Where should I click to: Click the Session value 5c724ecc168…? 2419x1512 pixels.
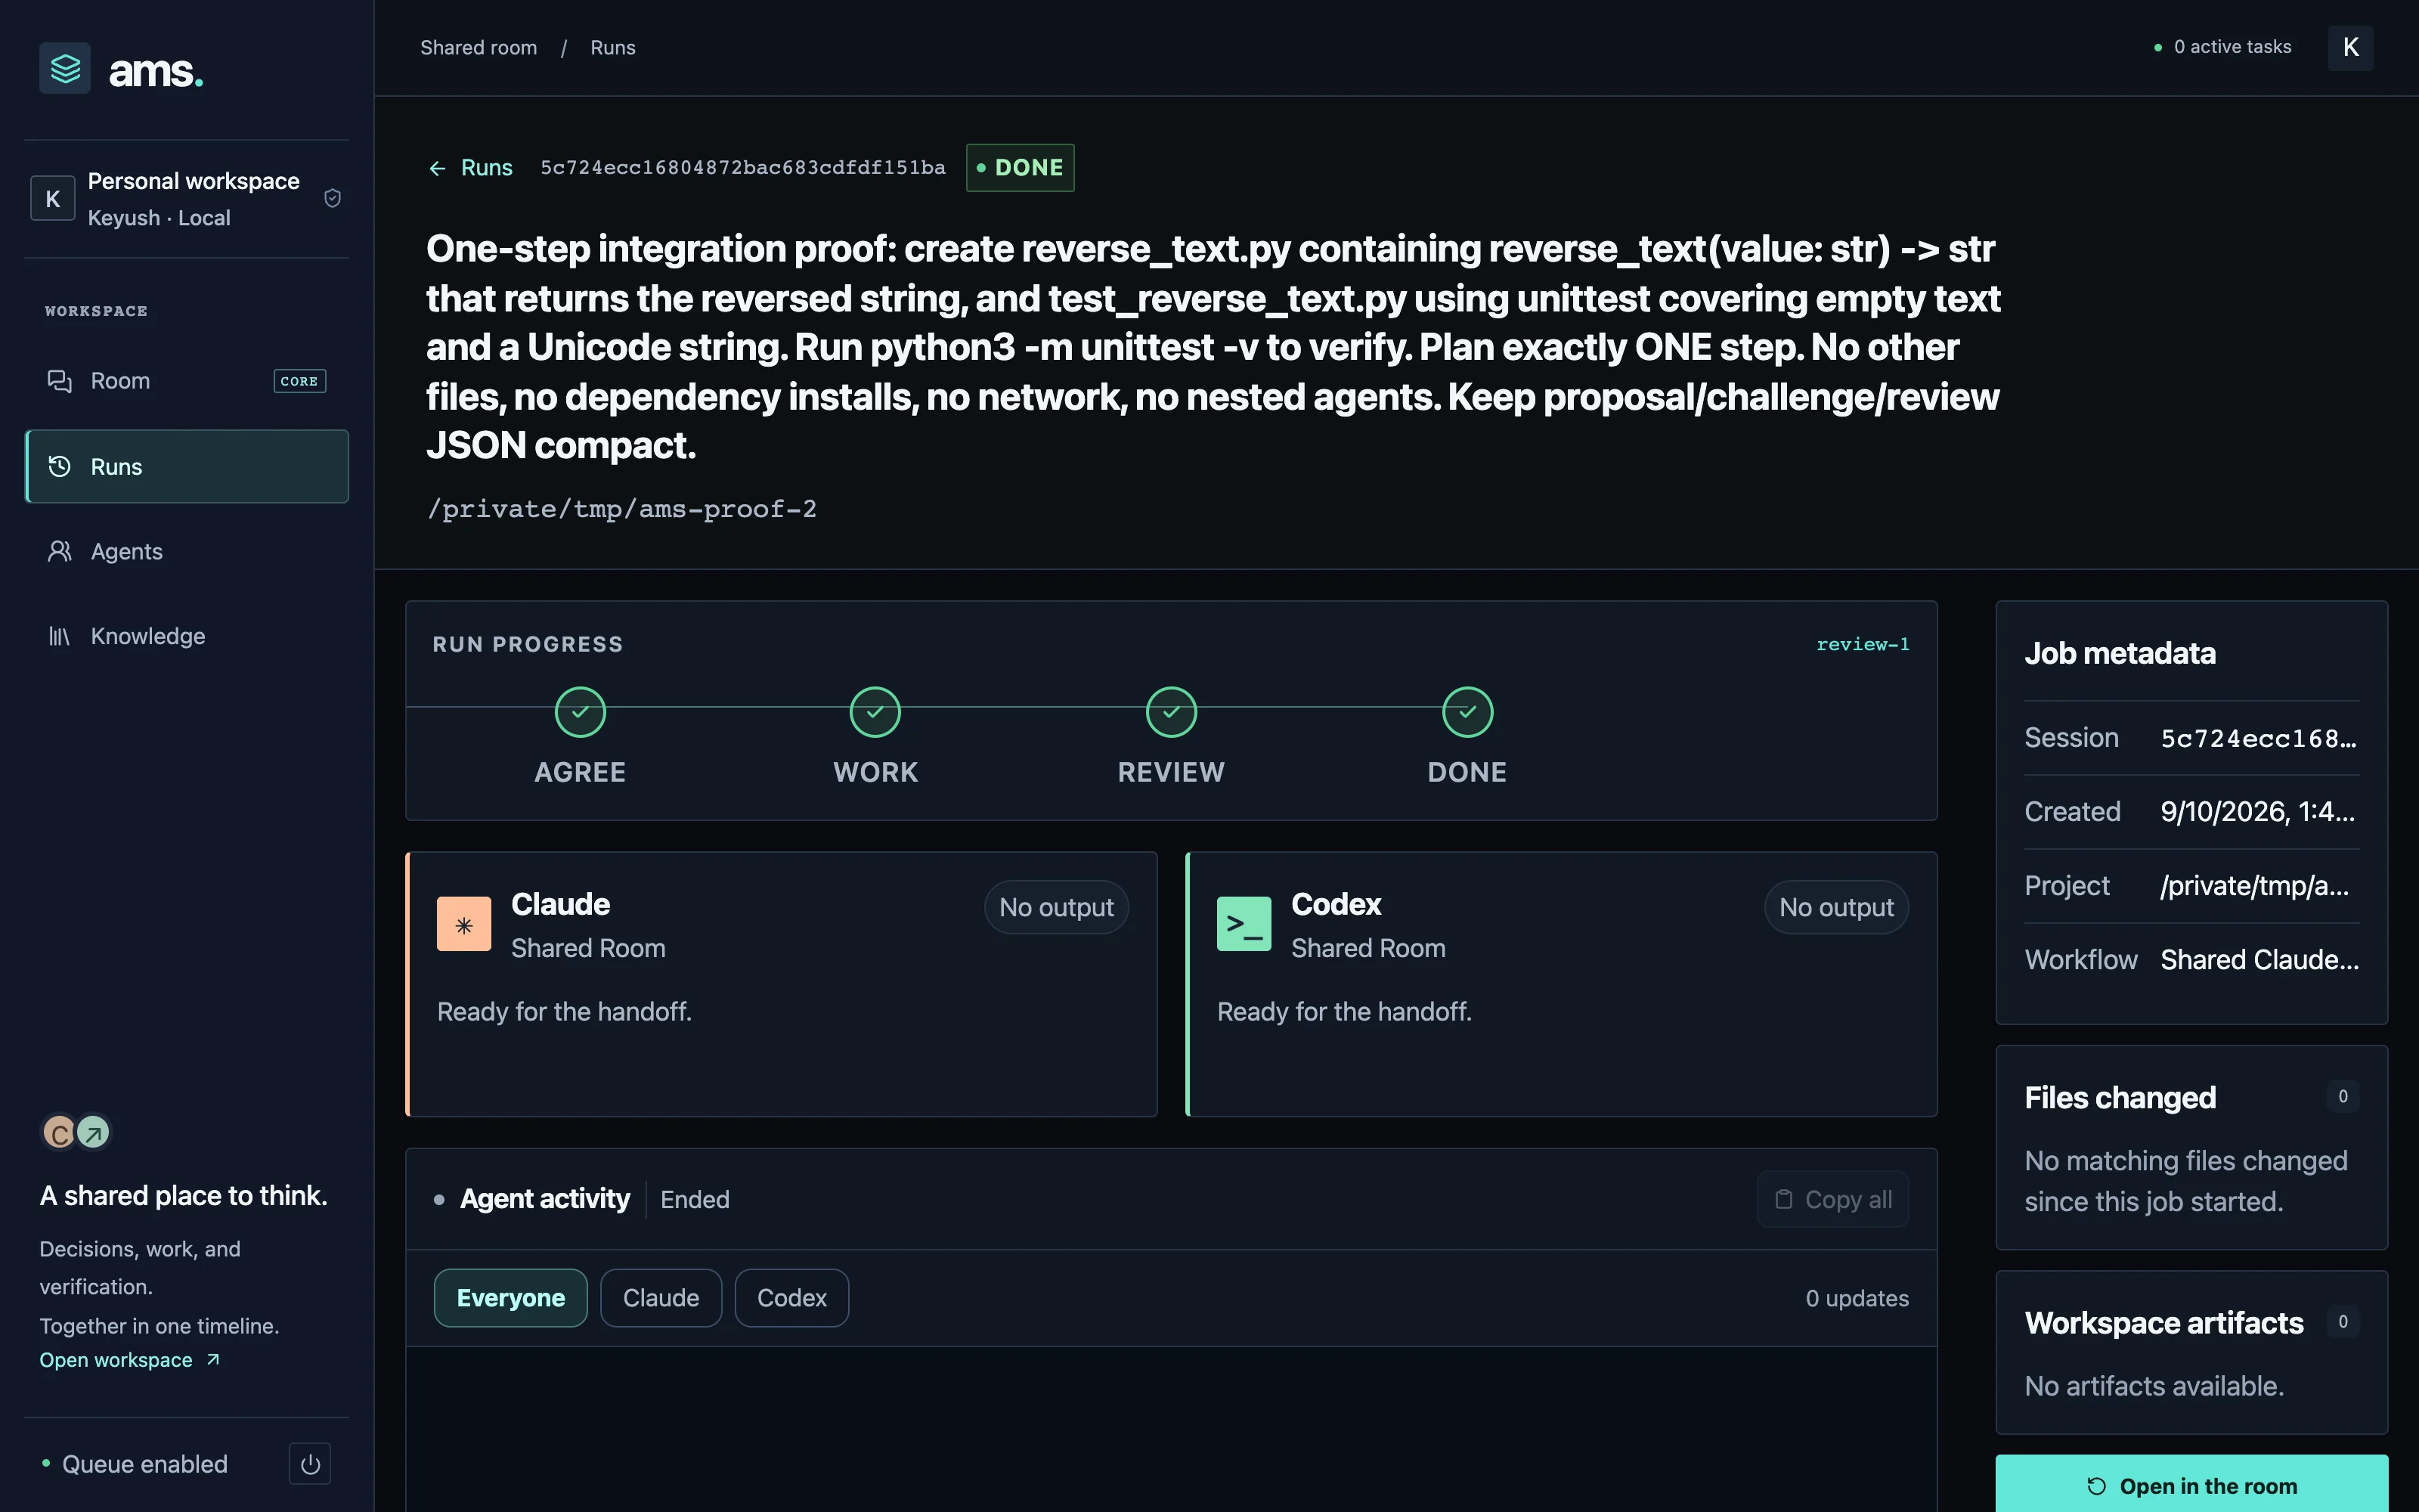coord(2259,738)
